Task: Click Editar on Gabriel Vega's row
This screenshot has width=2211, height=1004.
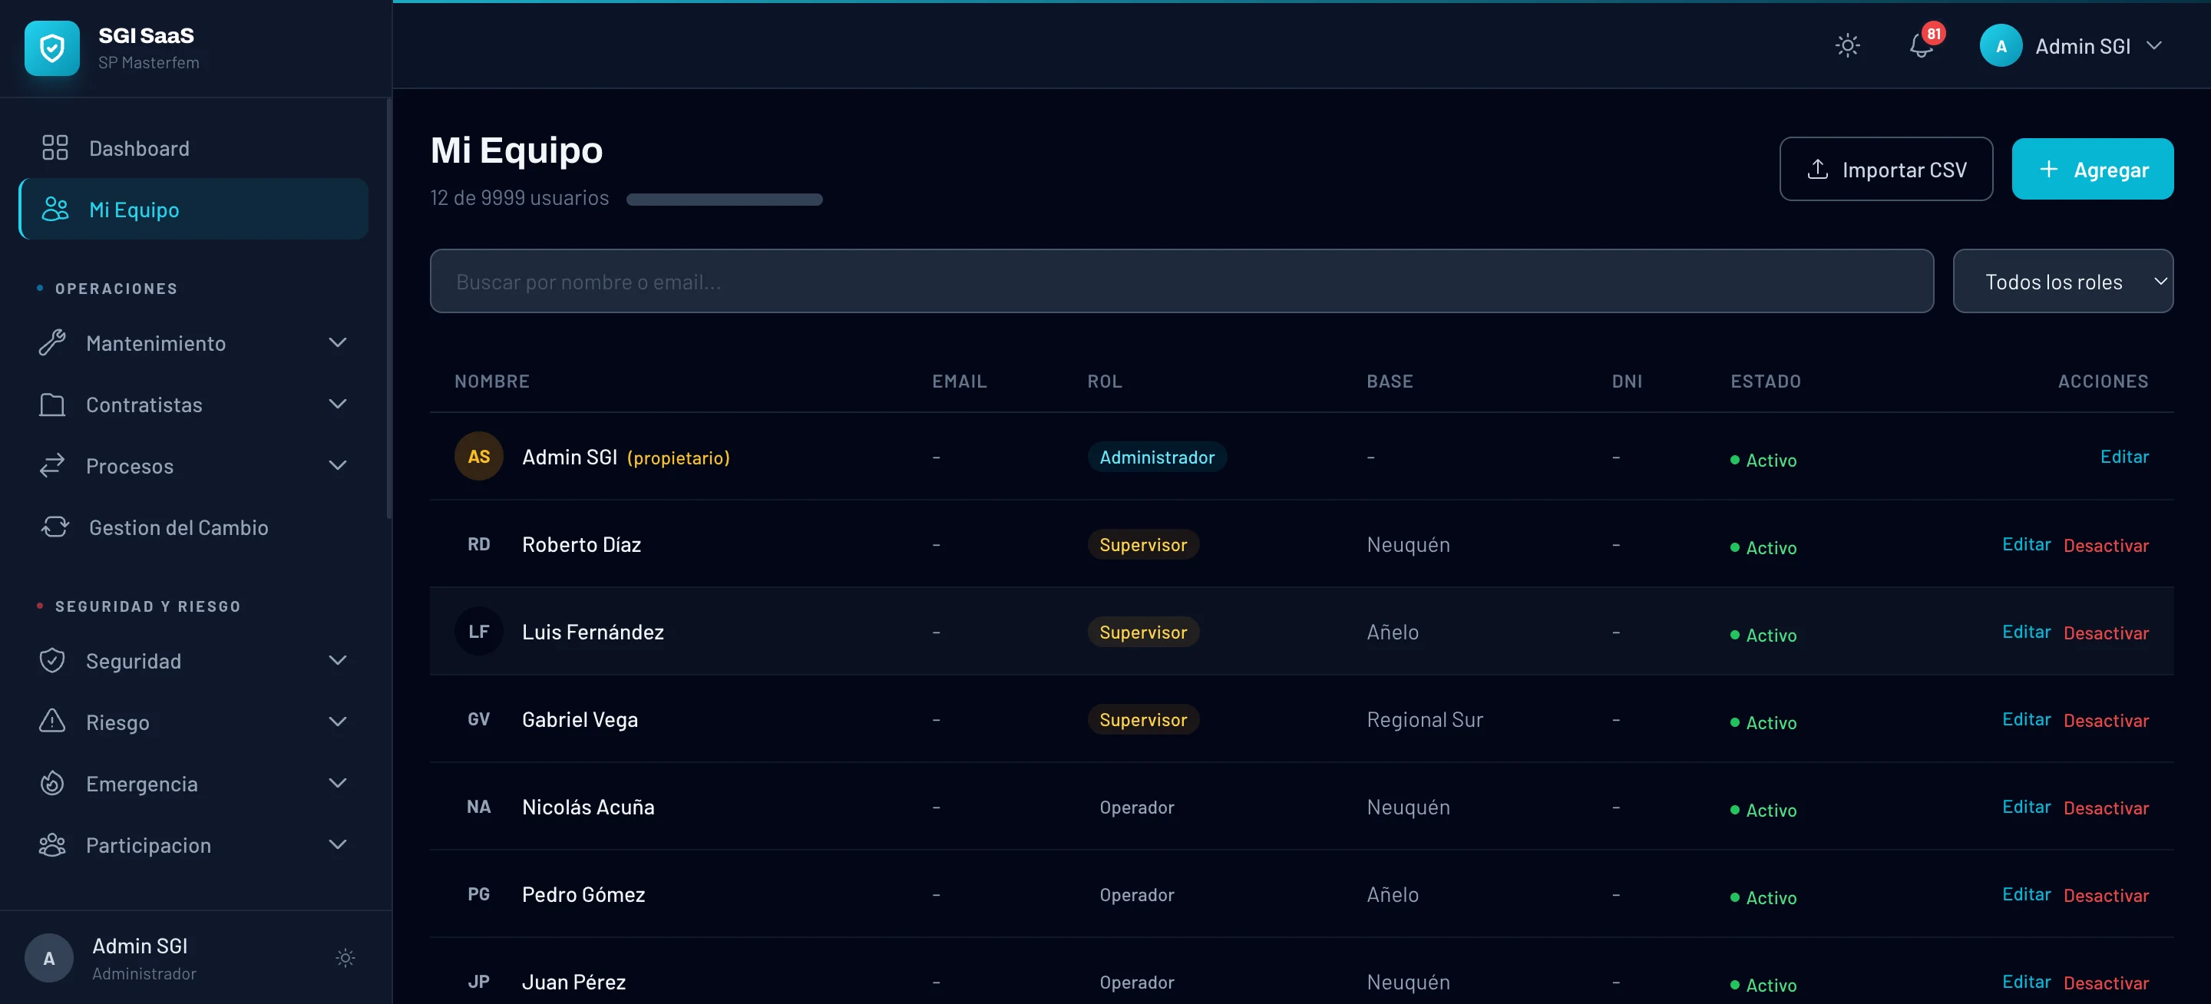Action: (2026, 719)
